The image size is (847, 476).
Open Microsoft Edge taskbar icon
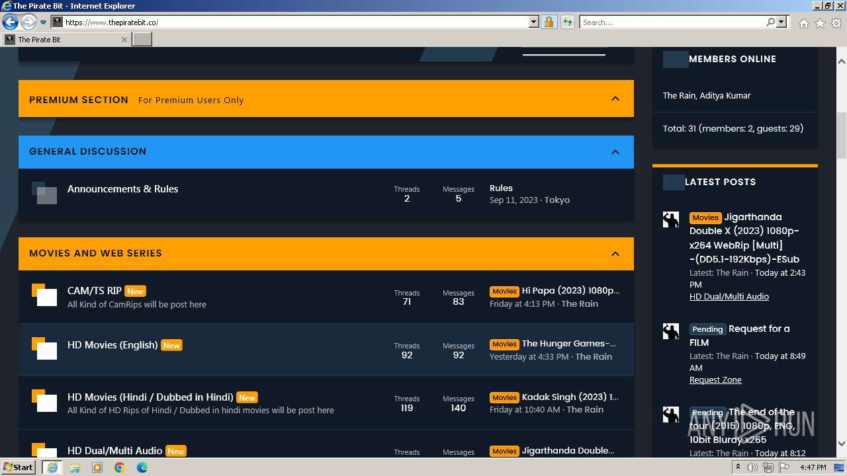click(142, 467)
